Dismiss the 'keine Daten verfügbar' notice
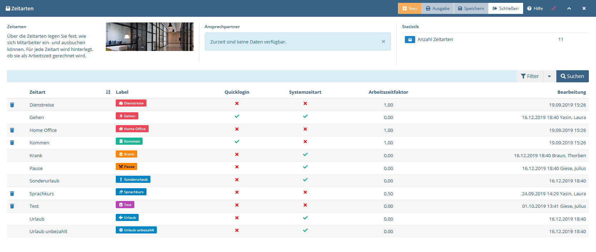 (x=383, y=42)
